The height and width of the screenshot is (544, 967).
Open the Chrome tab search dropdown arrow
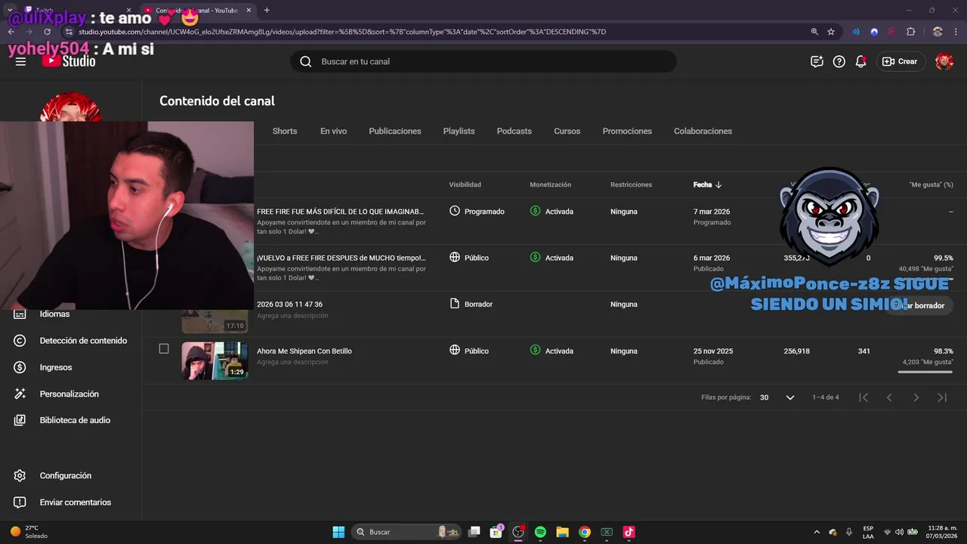10,11
